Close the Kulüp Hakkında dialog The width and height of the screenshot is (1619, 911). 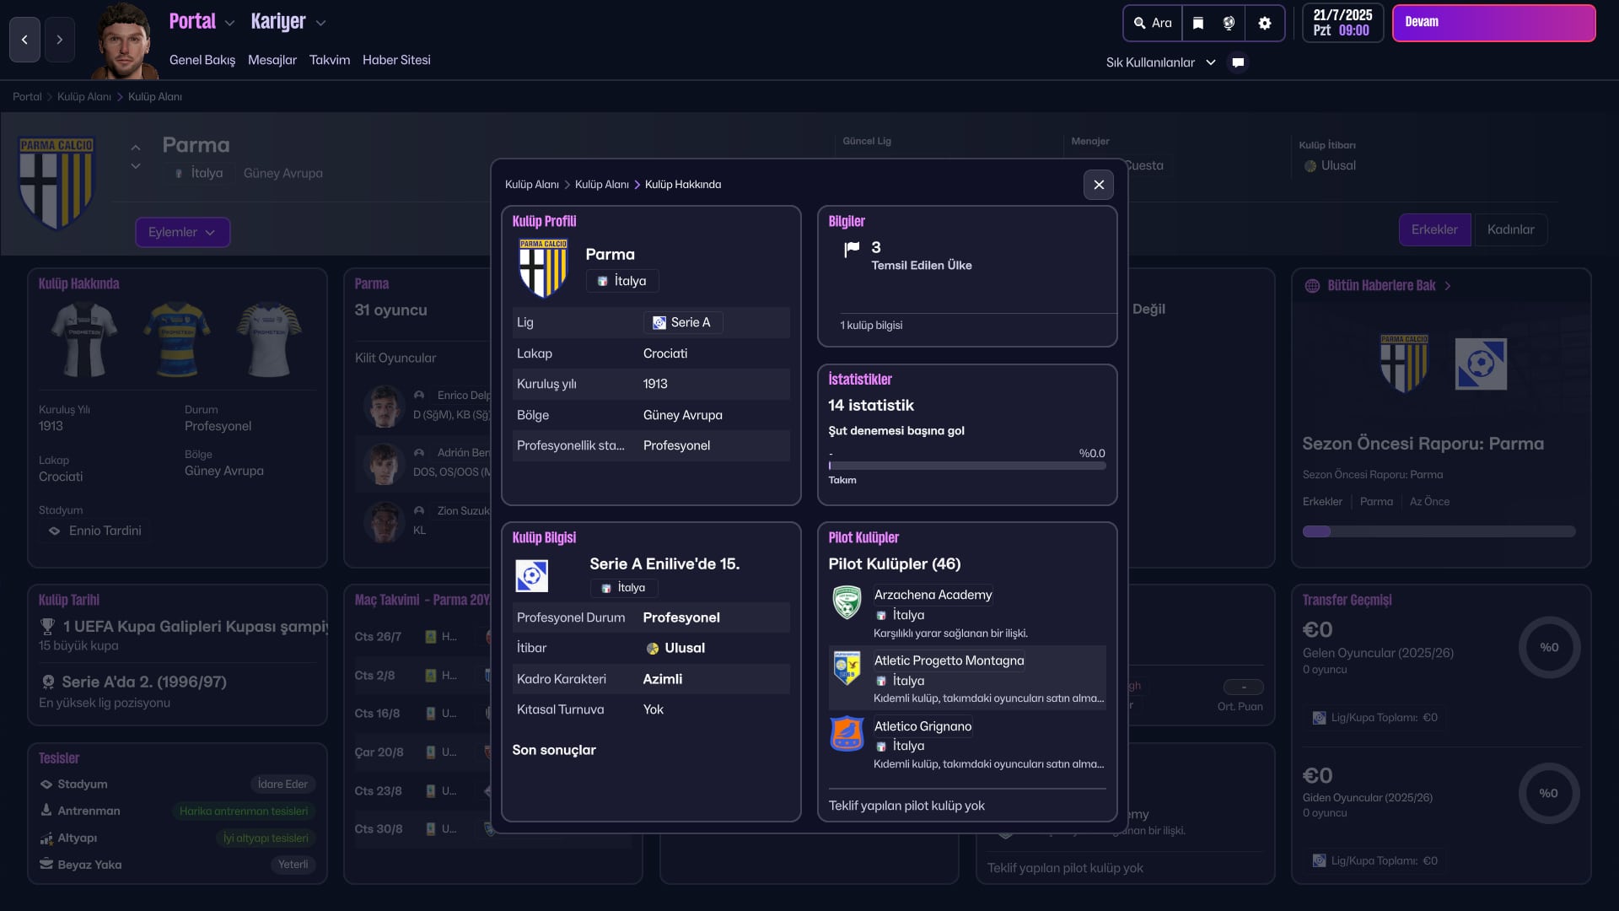(1098, 185)
